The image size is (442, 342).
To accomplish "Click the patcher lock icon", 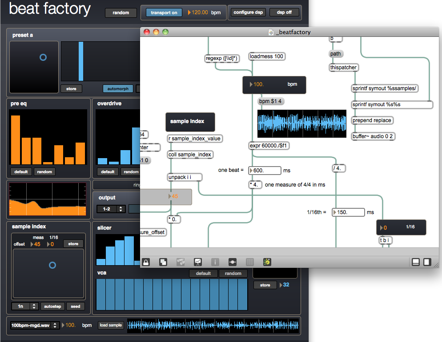I will pyautogui.click(x=146, y=262).
